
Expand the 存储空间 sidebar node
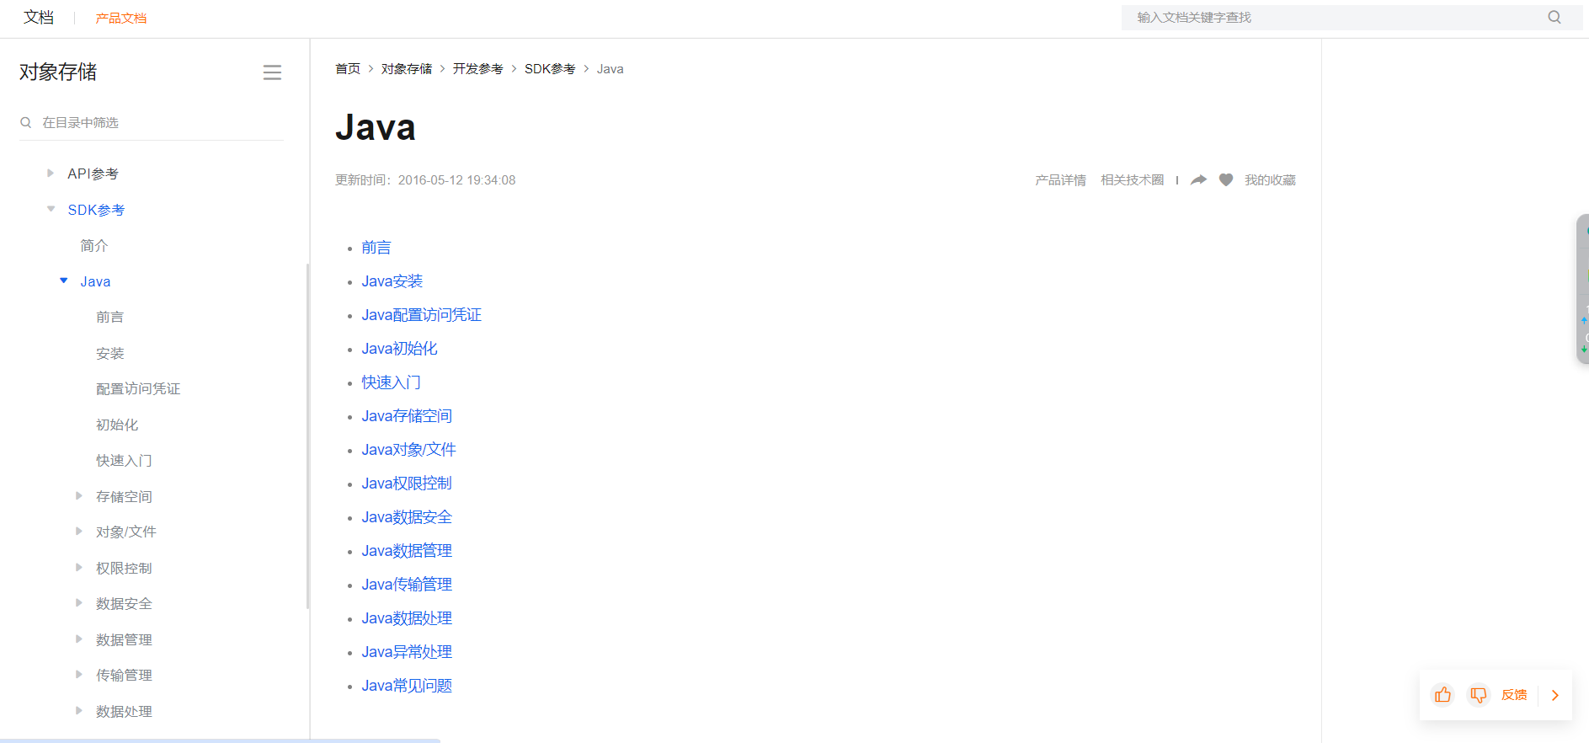click(79, 495)
